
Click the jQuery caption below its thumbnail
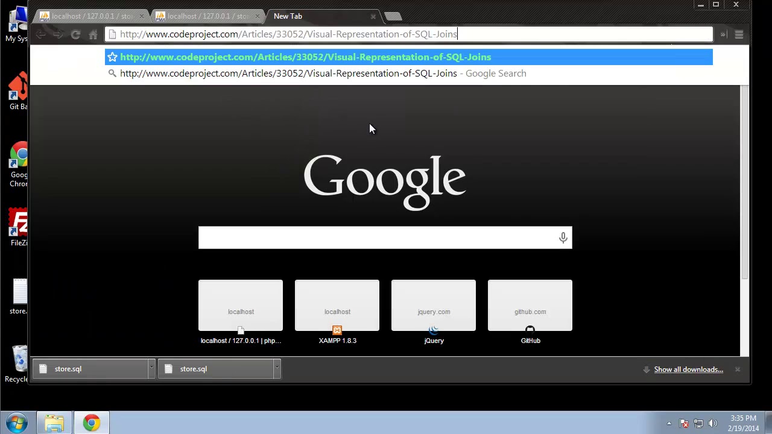pos(434,341)
